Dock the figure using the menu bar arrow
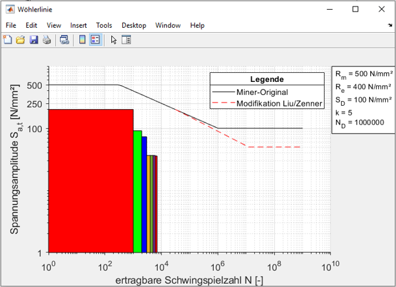396x287 pixels. point(390,25)
